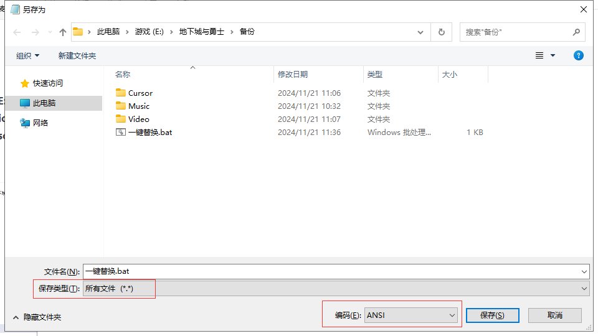This screenshot has height=336, width=598.
Task: Change the view layout icon
Action: pyautogui.click(x=539, y=55)
